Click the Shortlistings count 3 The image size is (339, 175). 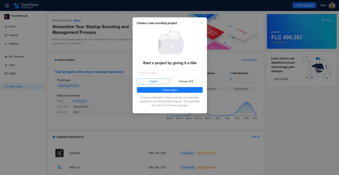[x=230, y=79]
